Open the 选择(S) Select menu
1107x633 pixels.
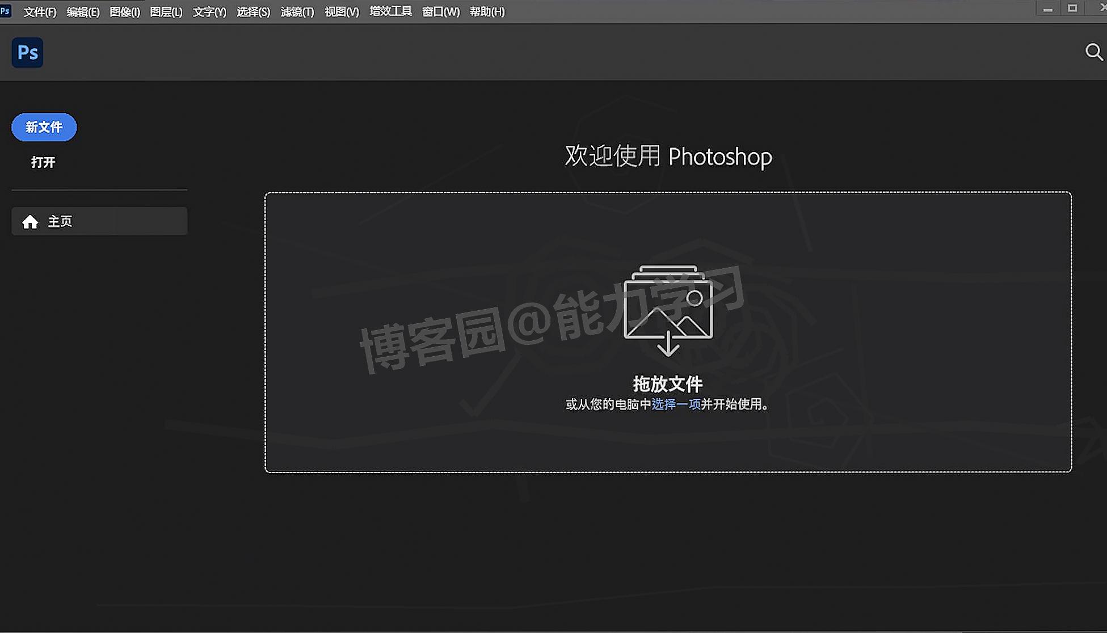pyautogui.click(x=253, y=12)
